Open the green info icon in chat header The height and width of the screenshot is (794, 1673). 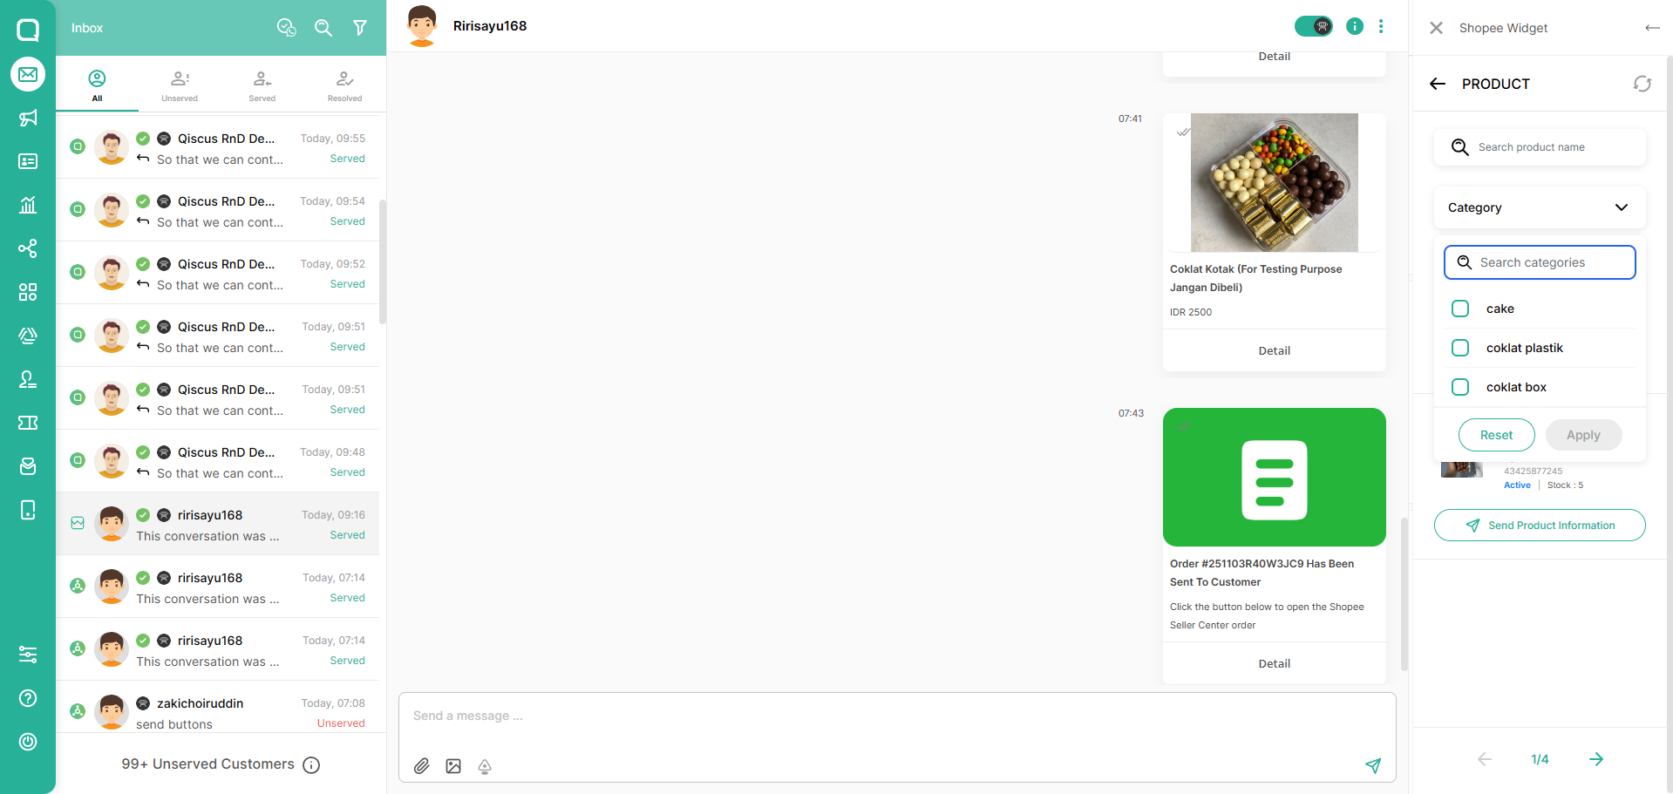tap(1355, 26)
